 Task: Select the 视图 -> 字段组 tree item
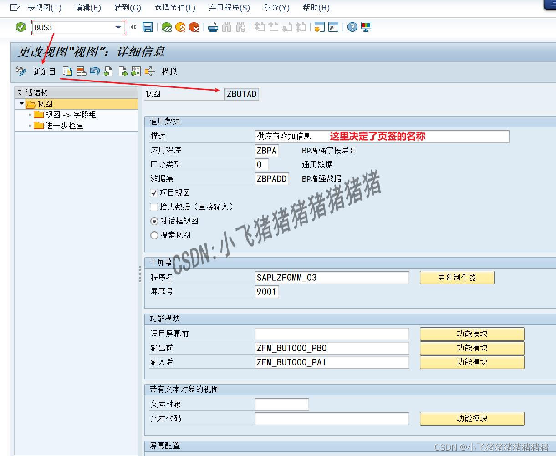[x=71, y=115]
